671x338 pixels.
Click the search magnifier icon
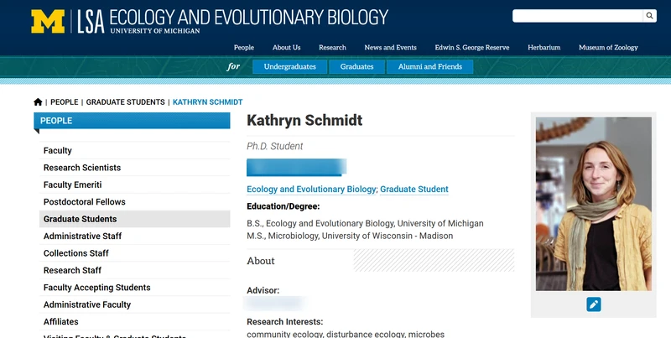click(649, 16)
